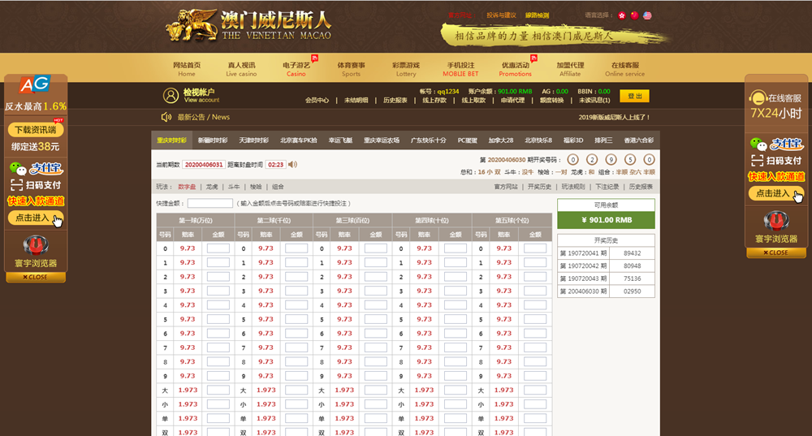This screenshot has width=812, height=436.
Task: Click the golden winged lion logo
Action: (192, 24)
